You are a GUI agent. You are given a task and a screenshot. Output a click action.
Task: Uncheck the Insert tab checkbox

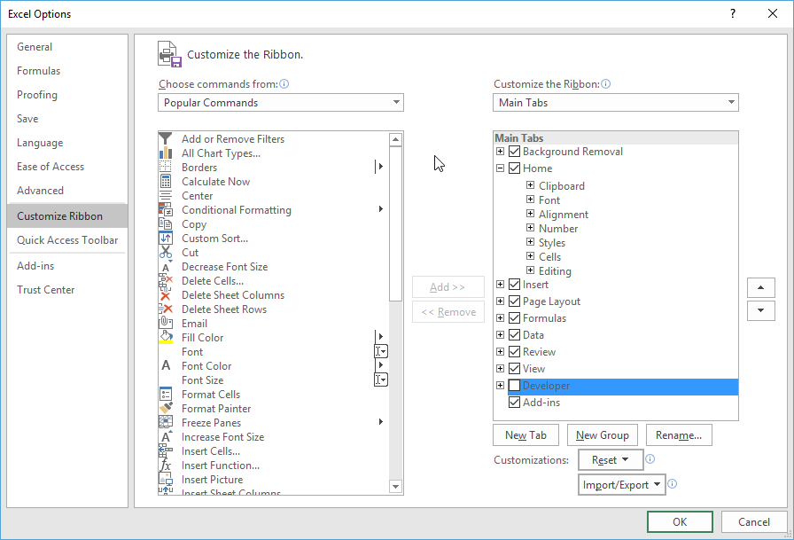[x=514, y=285]
